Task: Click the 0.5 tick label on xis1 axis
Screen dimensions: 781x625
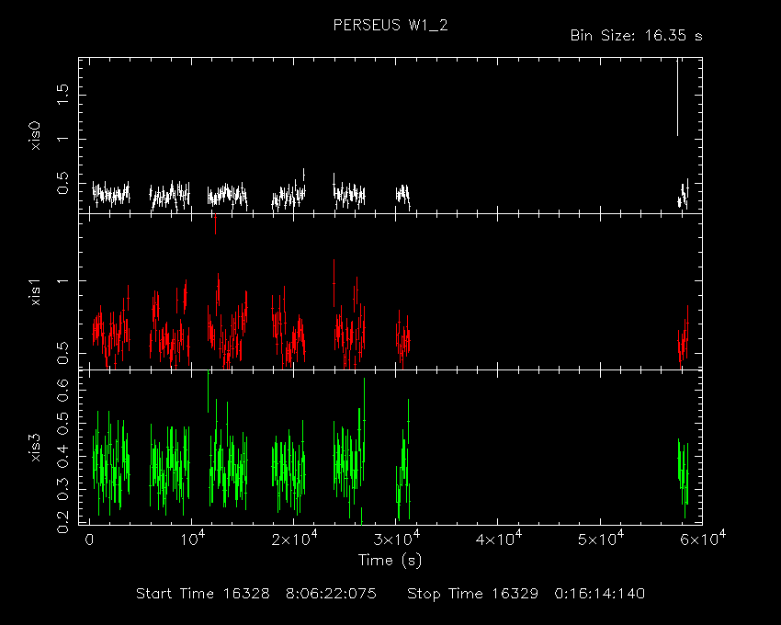Action: click(x=62, y=353)
